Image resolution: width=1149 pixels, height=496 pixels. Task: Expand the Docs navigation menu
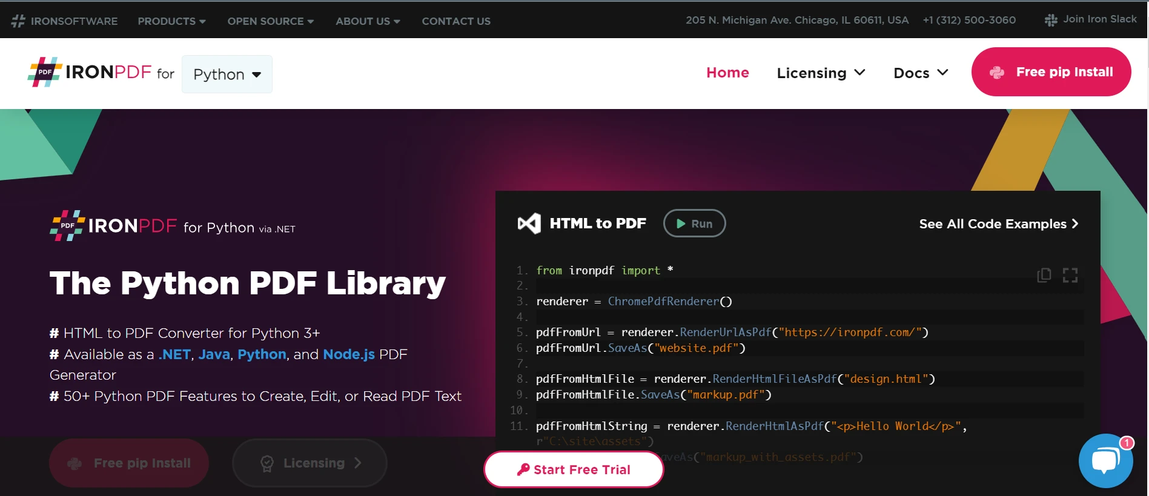coord(921,73)
